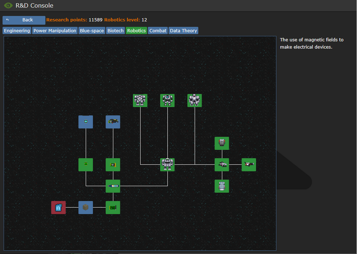
Task: Click the blue node with cyan ring
Action: [86, 122]
